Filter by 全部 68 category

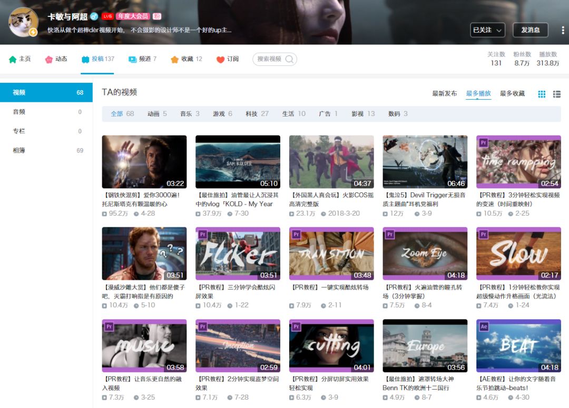122,114
